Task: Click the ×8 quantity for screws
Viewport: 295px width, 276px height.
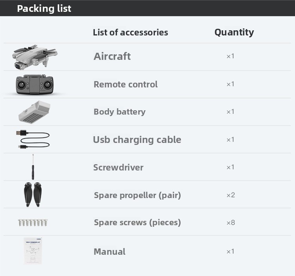Action: coord(230,223)
